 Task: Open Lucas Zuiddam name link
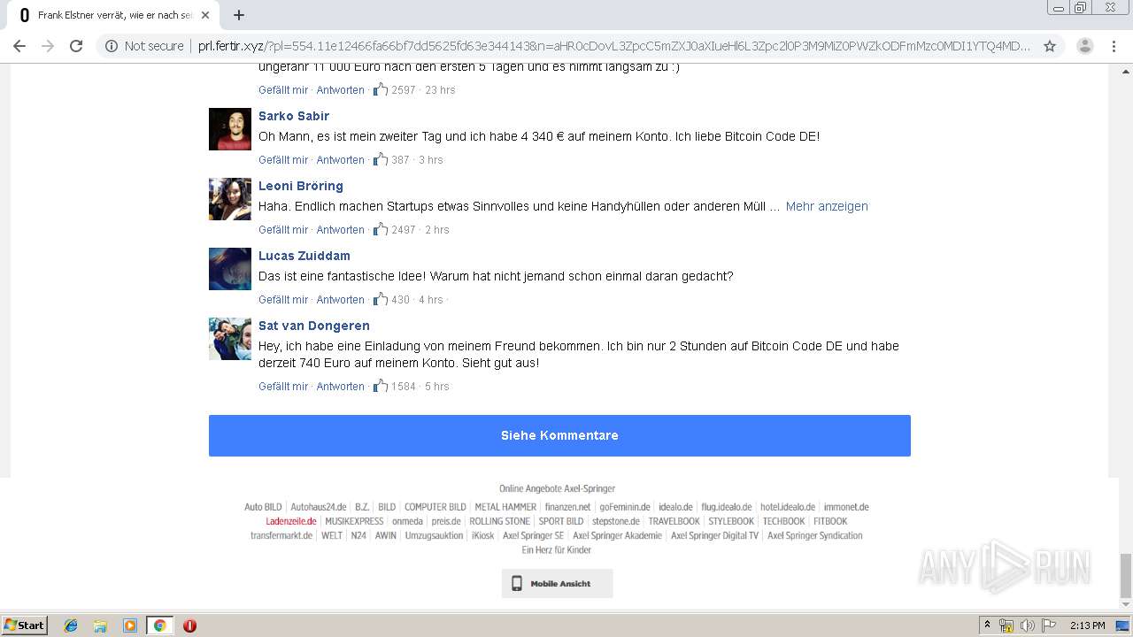(x=304, y=256)
